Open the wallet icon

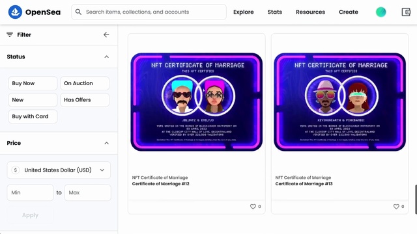click(406, 12)
